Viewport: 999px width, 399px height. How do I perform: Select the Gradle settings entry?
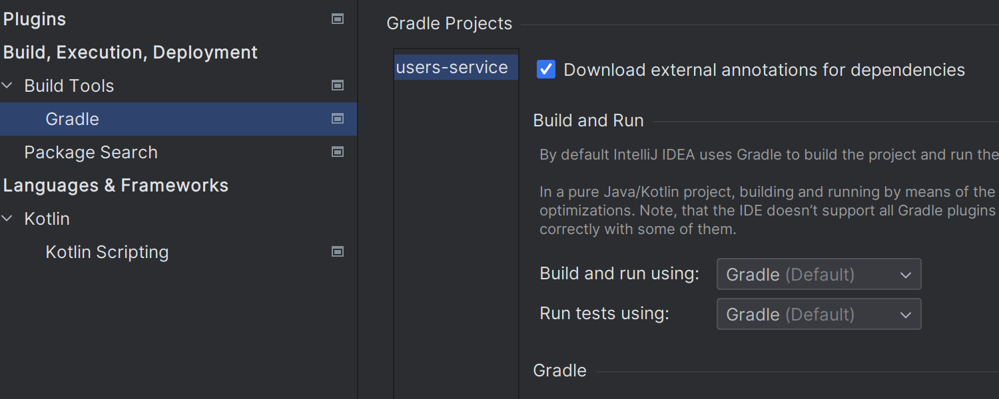(x=72, y=119)
